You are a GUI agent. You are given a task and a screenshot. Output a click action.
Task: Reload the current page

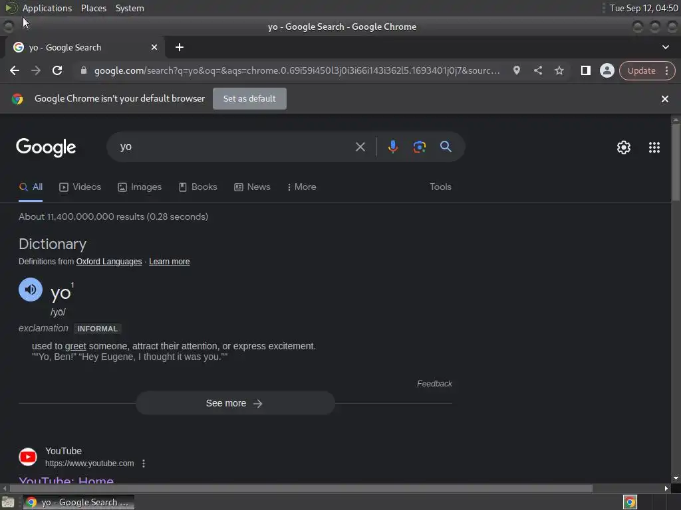point(57,70)
